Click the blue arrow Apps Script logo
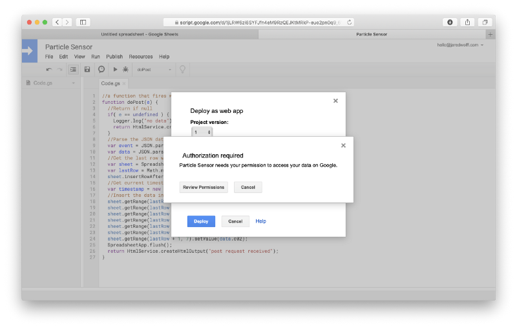The width and height of the screenshot is (517, 329). click(x=29, y=51)
